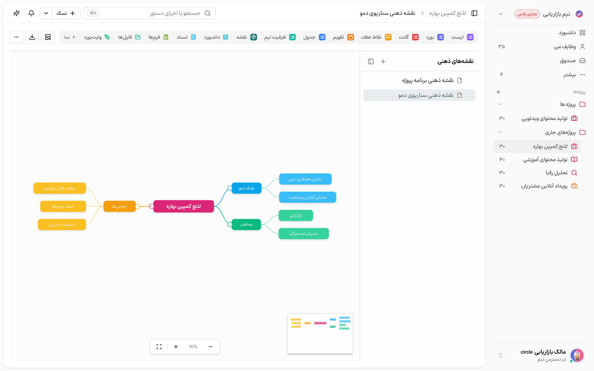The height and width of the screenshot is (371, 594).
Task: Open the تولید محتوای ویدئویی project
Action: tap(537, 118)
